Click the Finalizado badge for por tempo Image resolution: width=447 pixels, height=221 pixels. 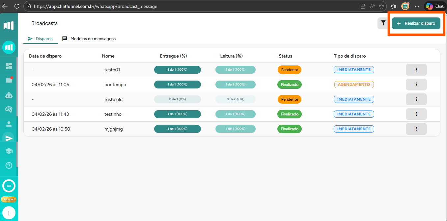[290, 85]
